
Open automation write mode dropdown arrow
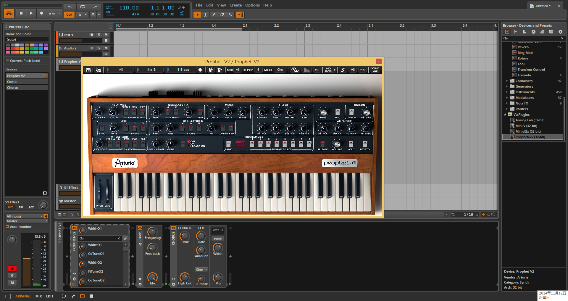pyautogui.click(x=59, y=13)
